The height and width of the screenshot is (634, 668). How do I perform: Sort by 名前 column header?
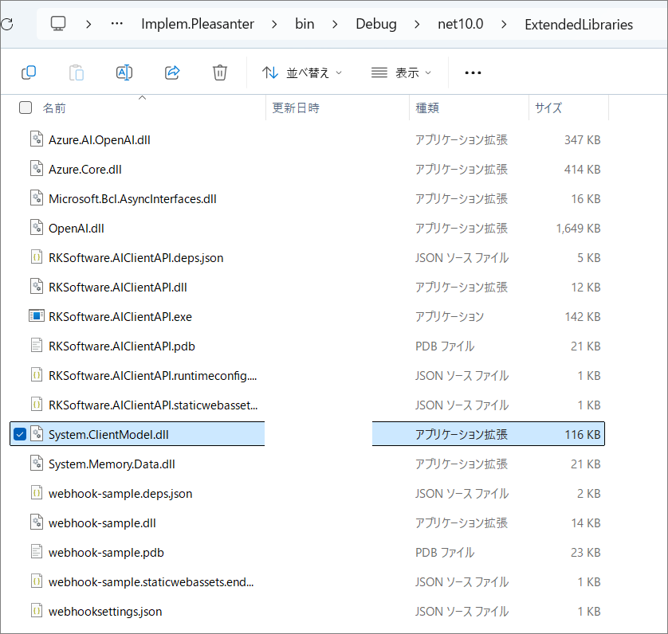(x=54, y=108)
